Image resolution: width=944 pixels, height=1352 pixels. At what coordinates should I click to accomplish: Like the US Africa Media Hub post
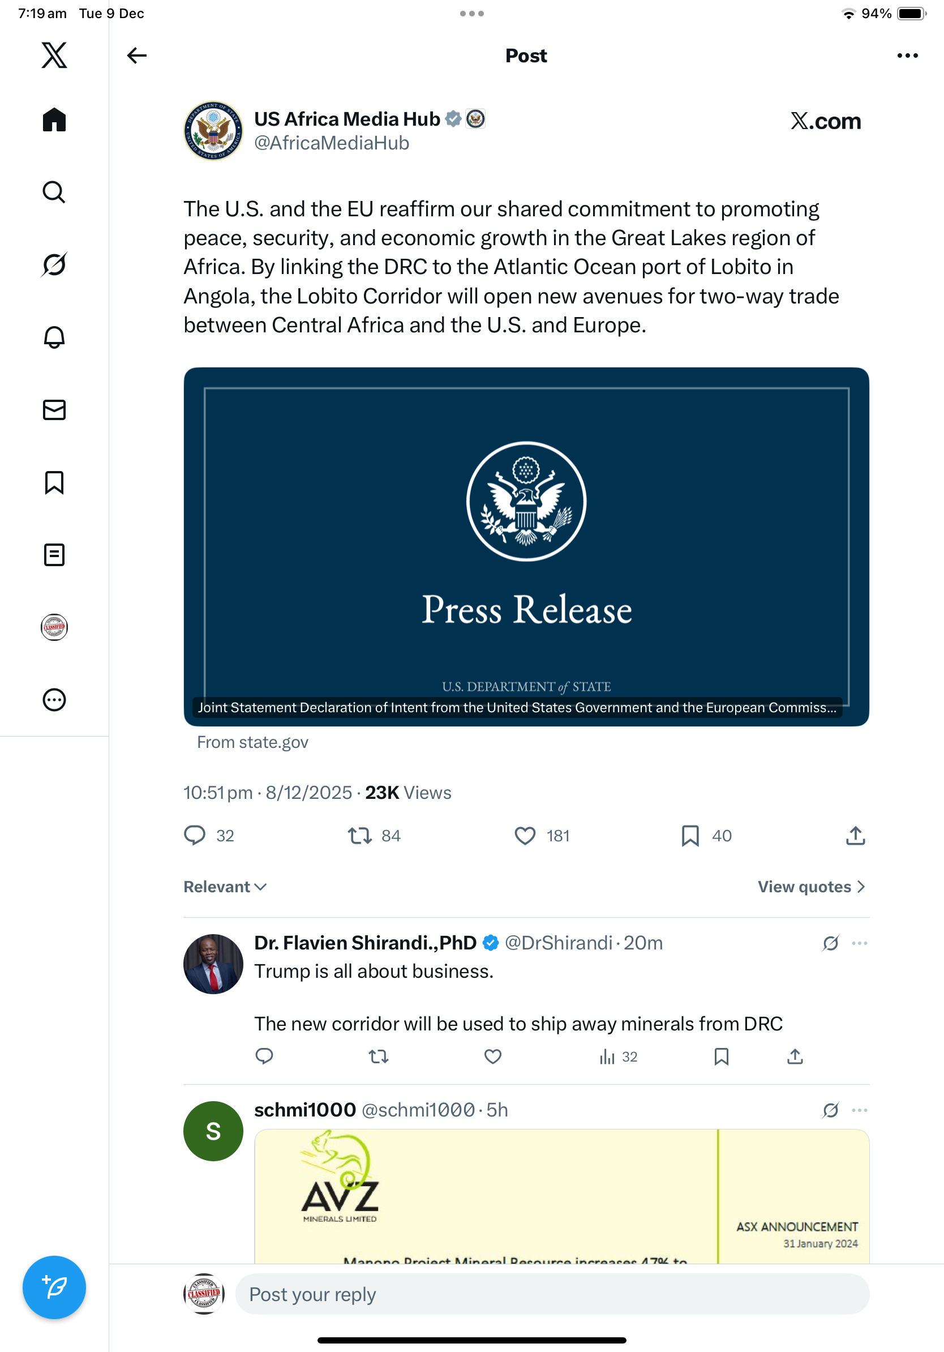[x=525, y=836]
